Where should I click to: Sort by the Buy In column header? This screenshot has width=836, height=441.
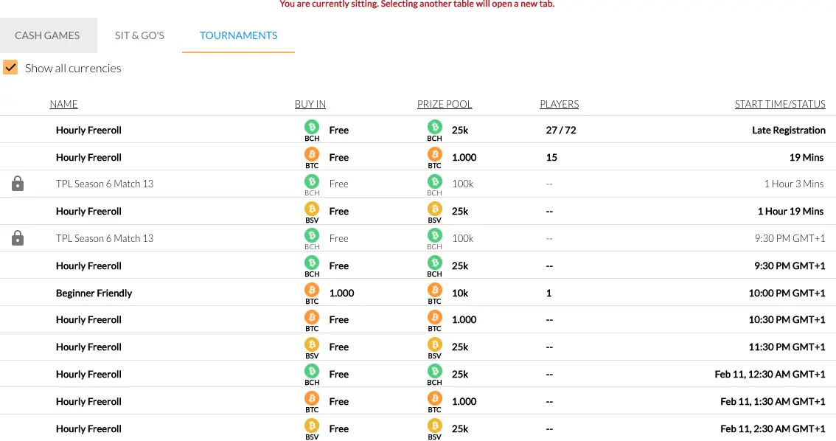310,104
